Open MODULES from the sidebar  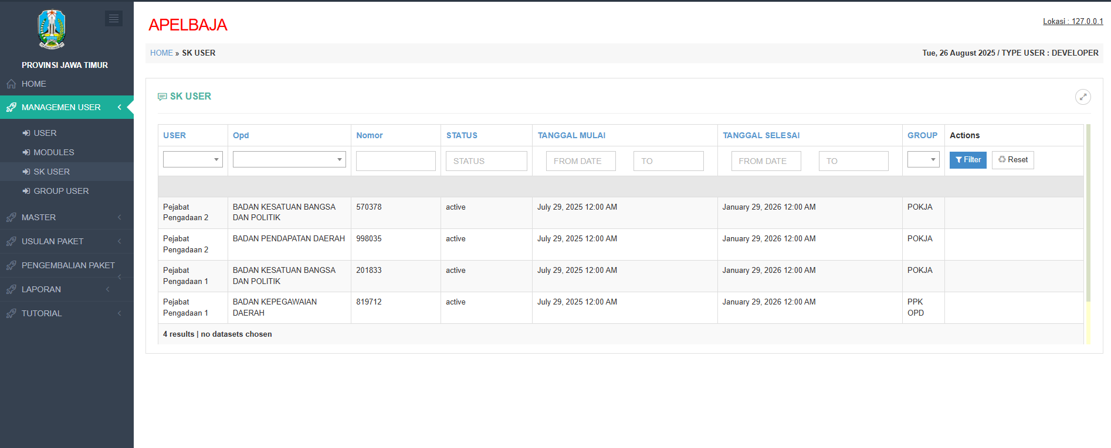[x=54, y=152]
